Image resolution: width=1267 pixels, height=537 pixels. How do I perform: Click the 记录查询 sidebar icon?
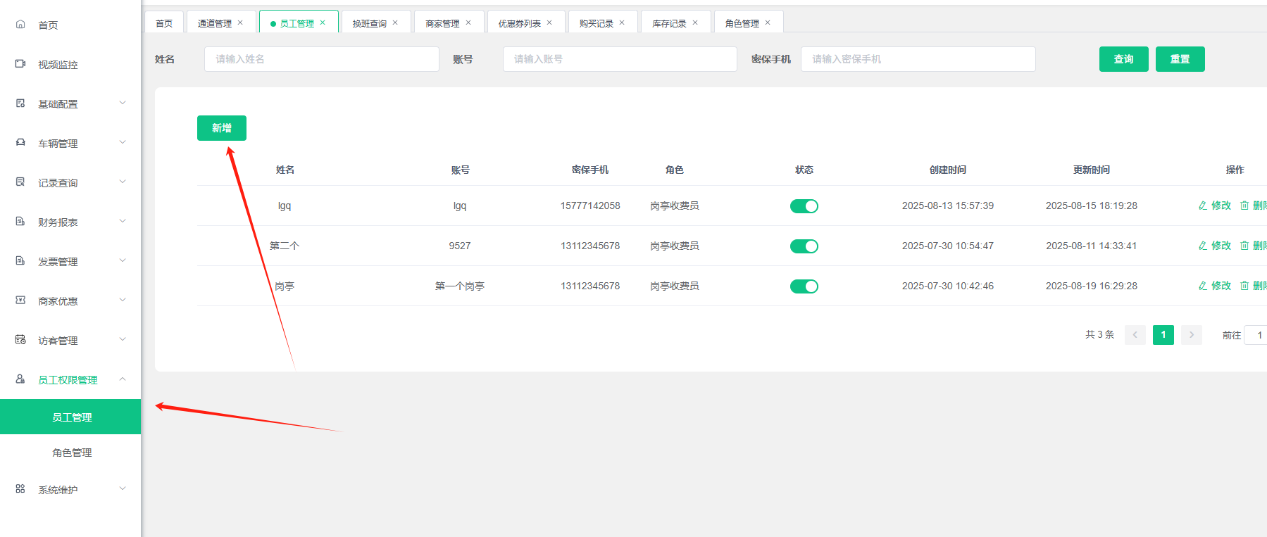tap(20, 182)
